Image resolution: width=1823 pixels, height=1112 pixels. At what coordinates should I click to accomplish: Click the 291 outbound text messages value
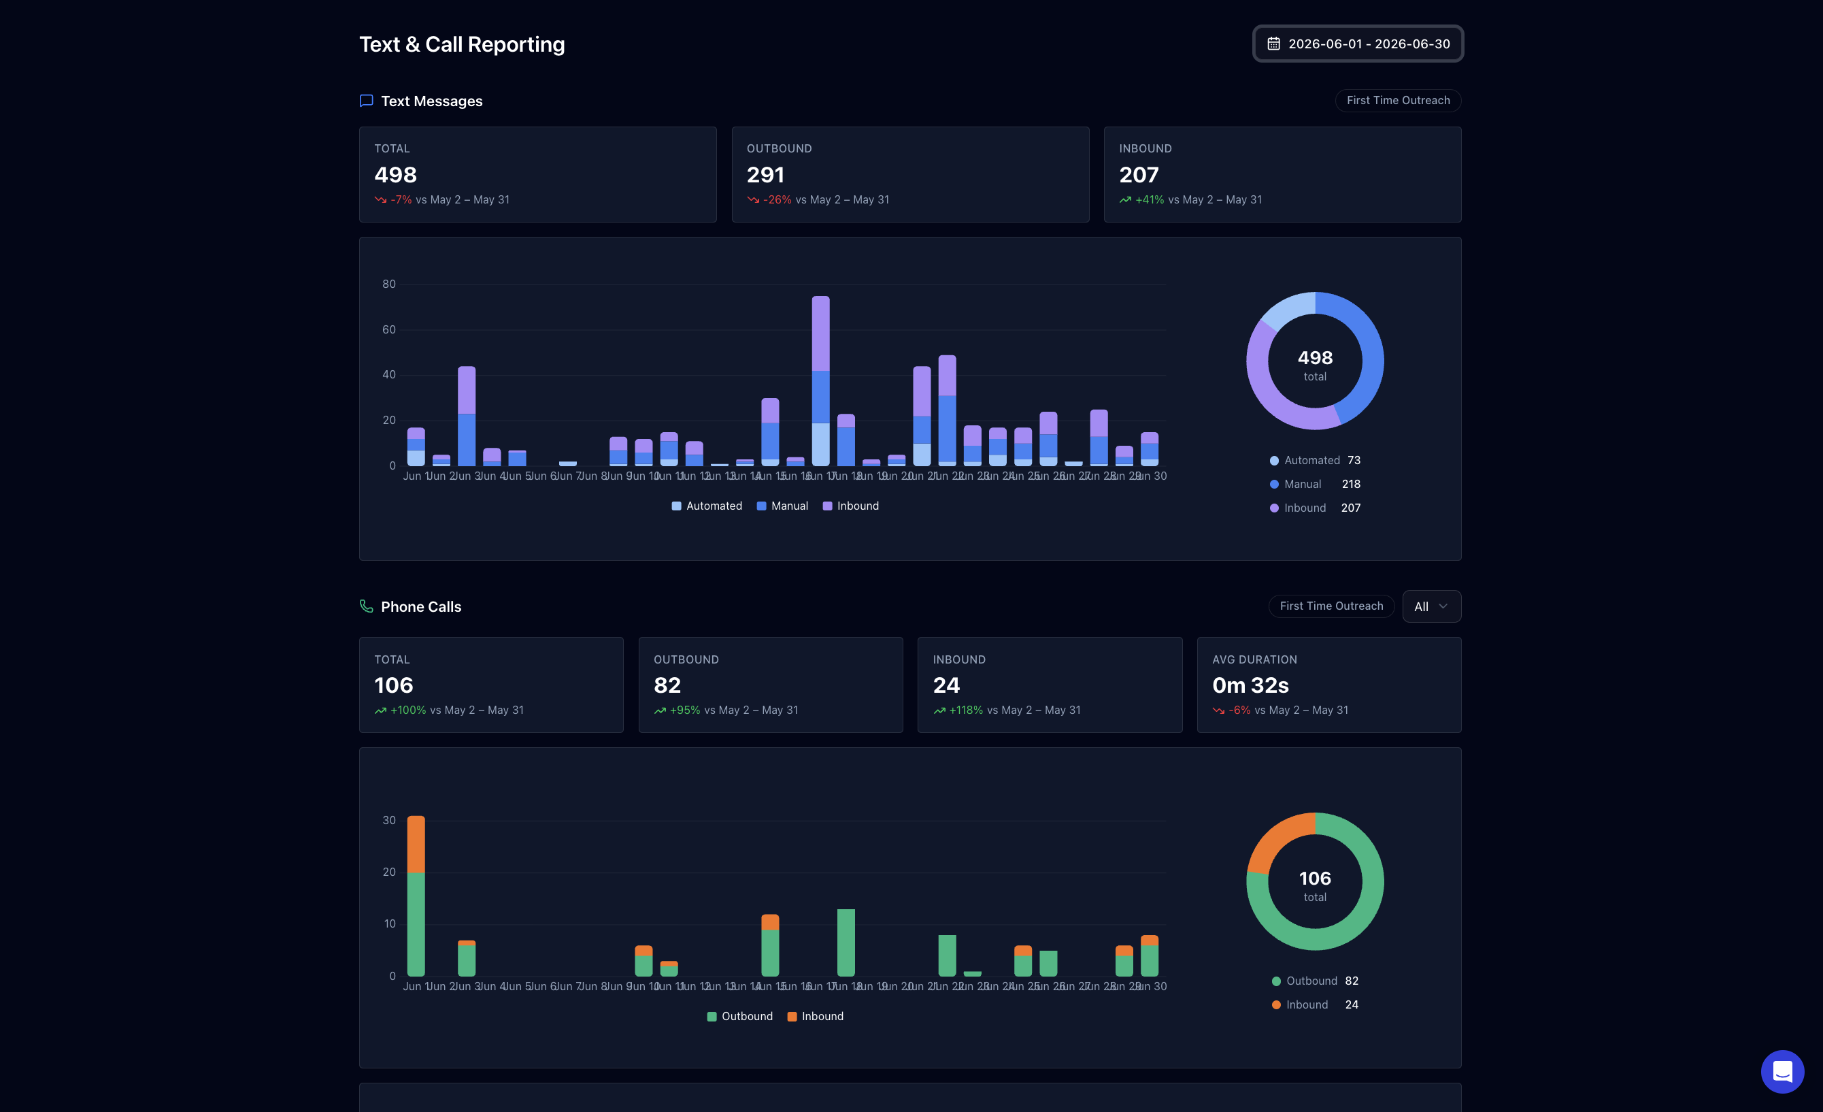pos(765,175)
